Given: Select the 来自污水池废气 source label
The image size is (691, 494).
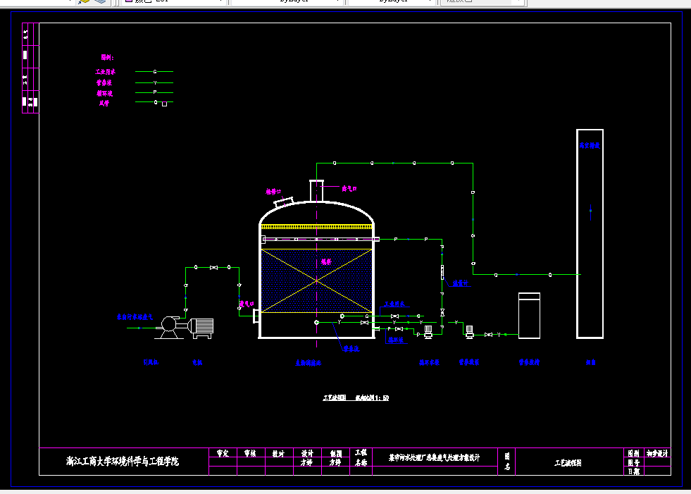Looking at the screenshot, I should coord(135,316).
